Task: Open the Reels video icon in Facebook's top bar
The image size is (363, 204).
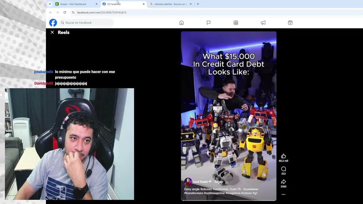Action: pos(290,23)
